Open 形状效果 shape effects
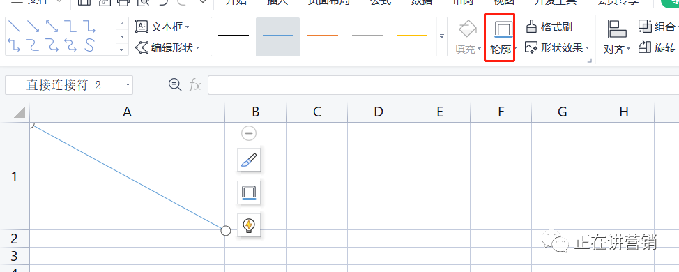Viewport: 679px width, 272px height. [557, 47]
